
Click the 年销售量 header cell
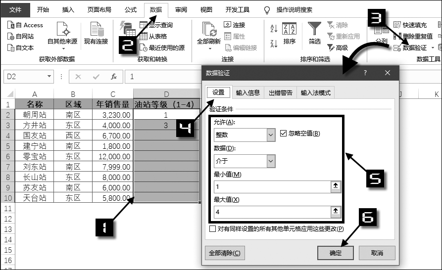coord(113,104)
